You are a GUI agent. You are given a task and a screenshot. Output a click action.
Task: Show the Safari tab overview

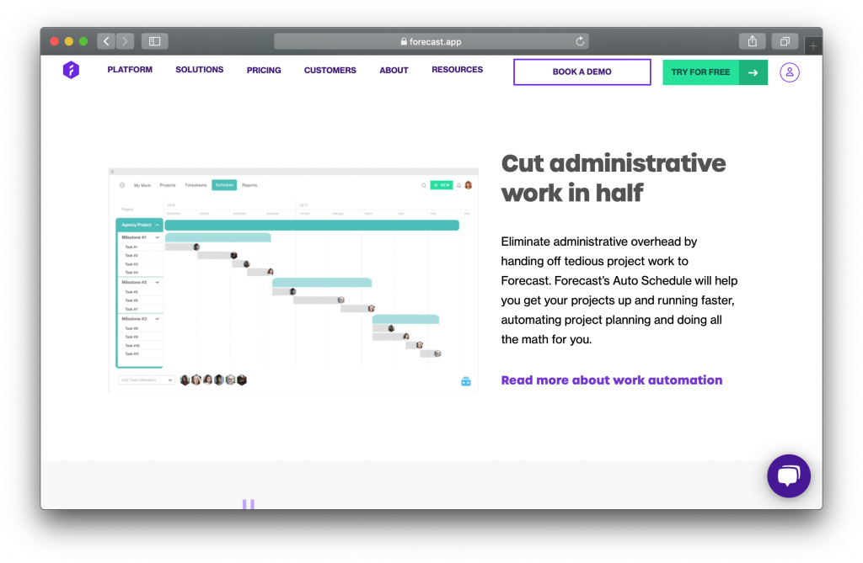785,41
